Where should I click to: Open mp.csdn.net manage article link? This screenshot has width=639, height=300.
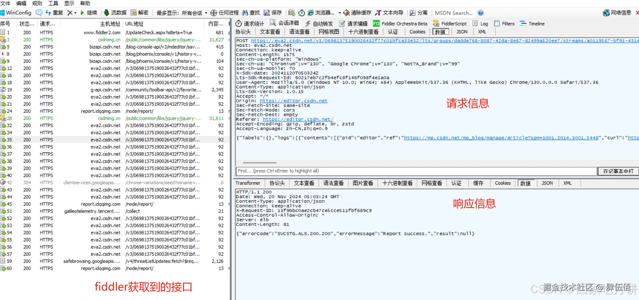501,138
